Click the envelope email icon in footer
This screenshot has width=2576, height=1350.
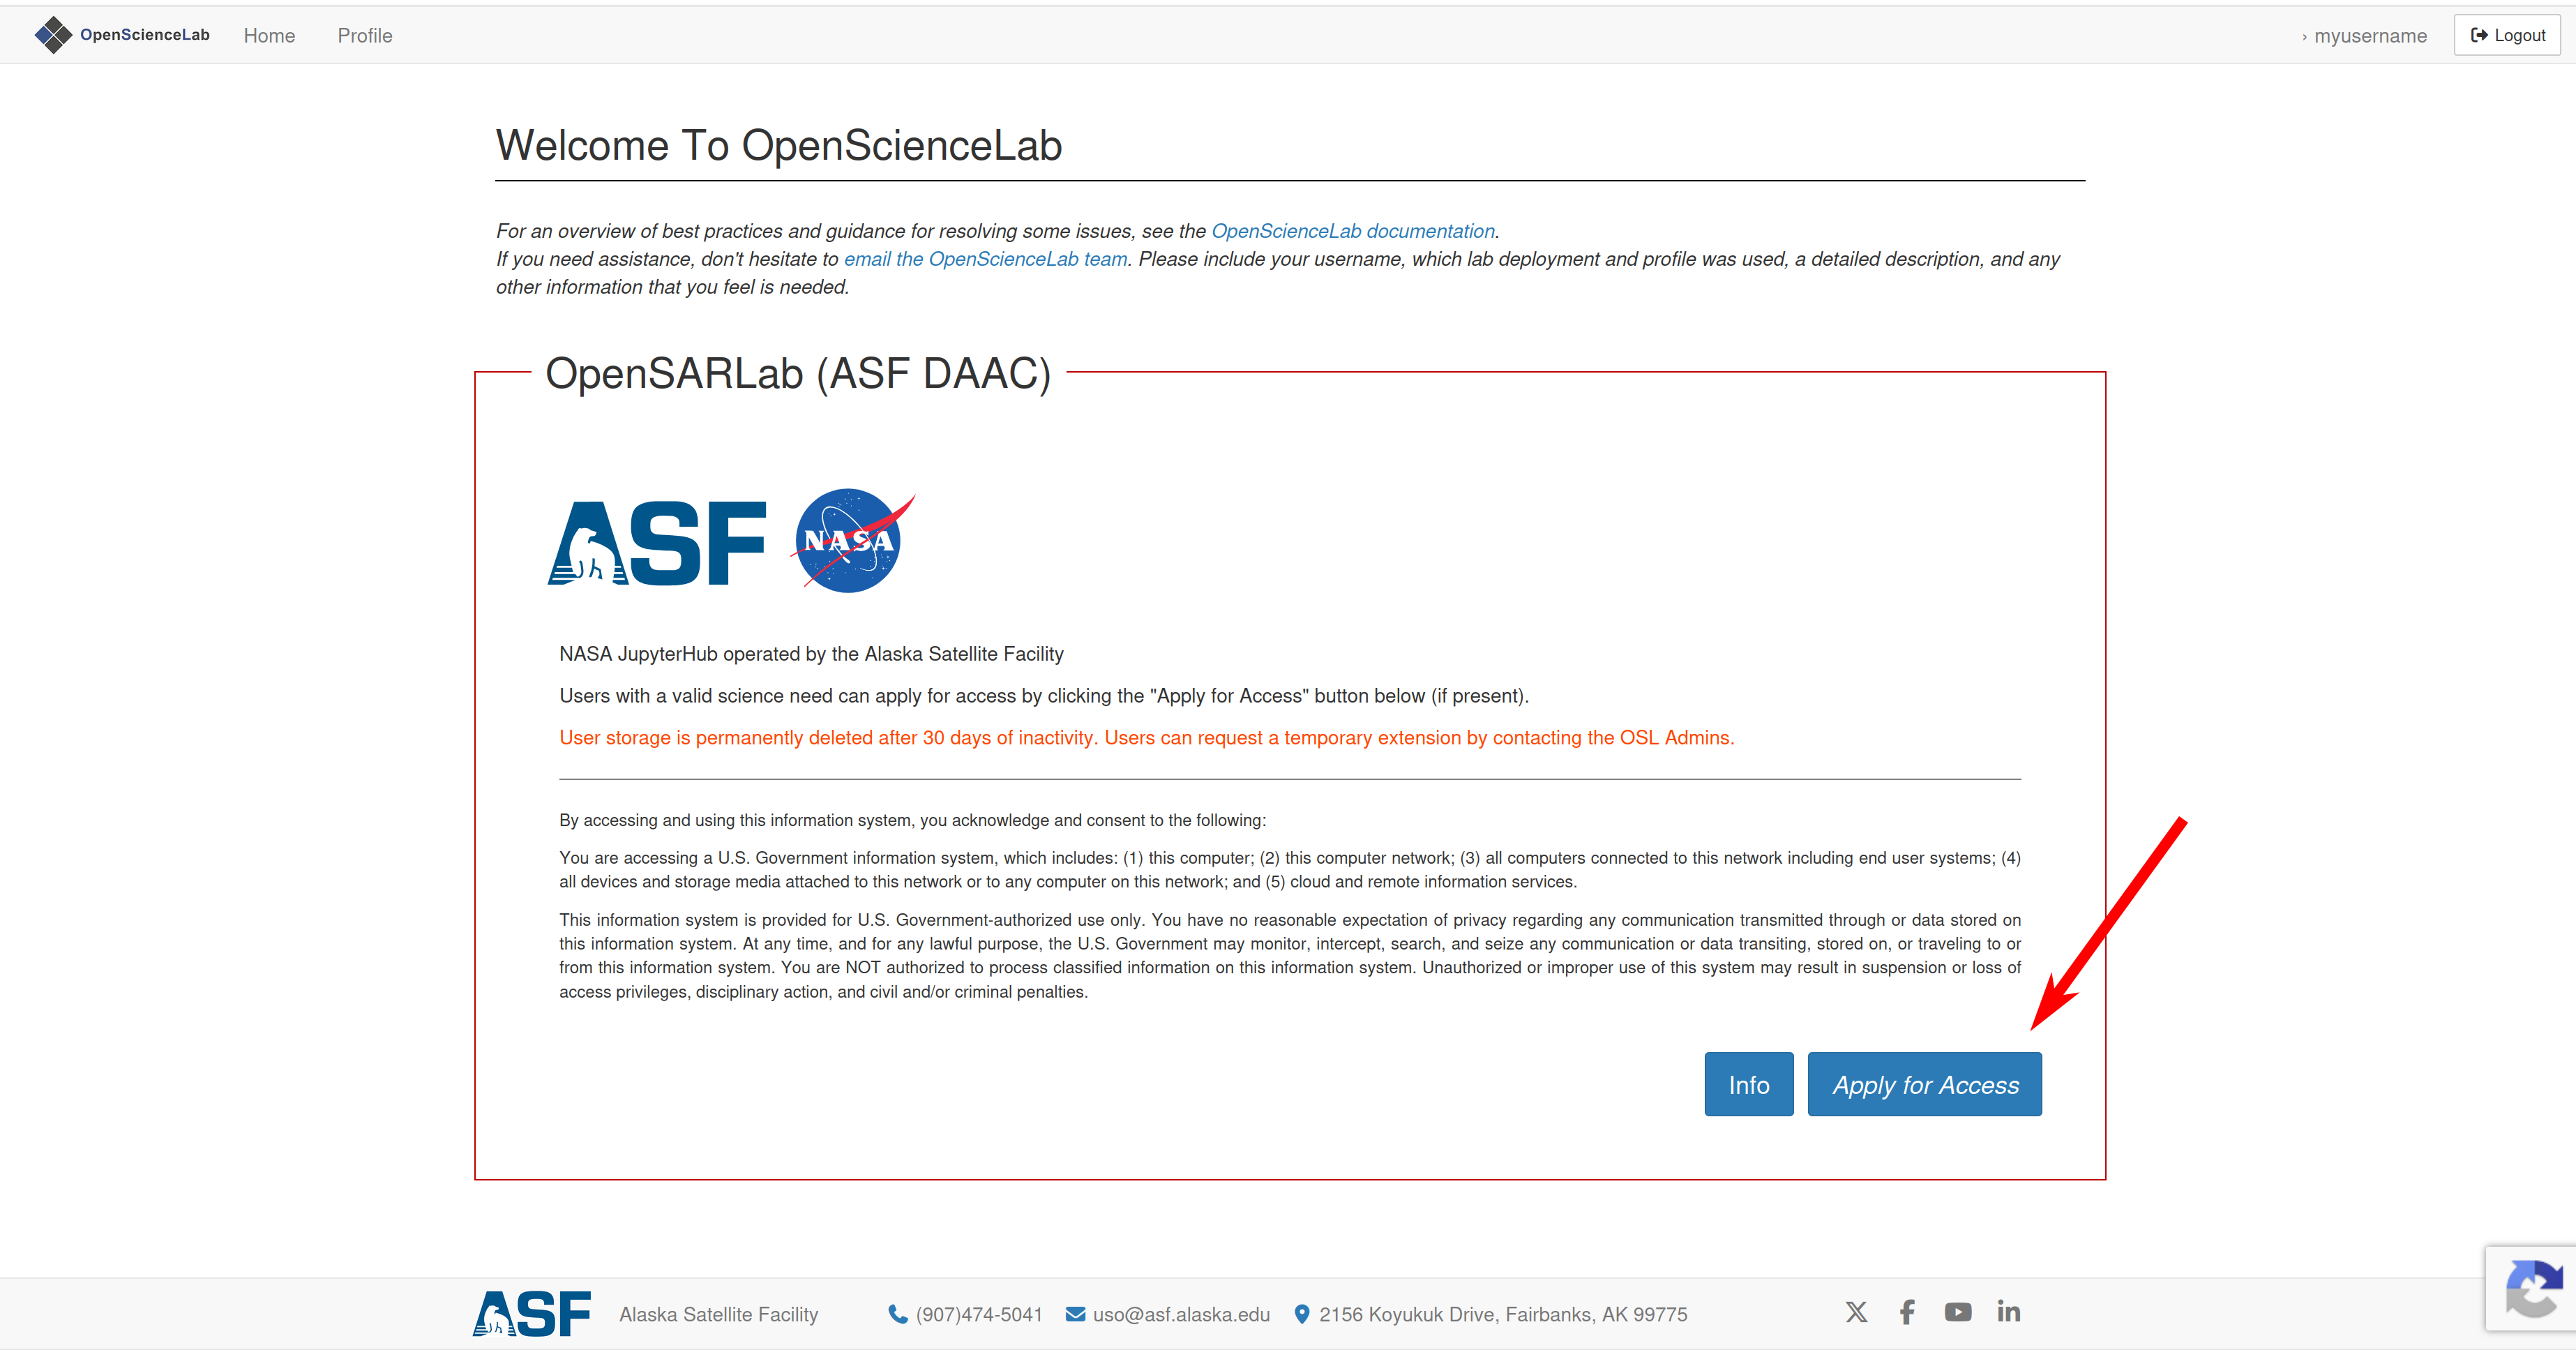click(1076, 1314)
